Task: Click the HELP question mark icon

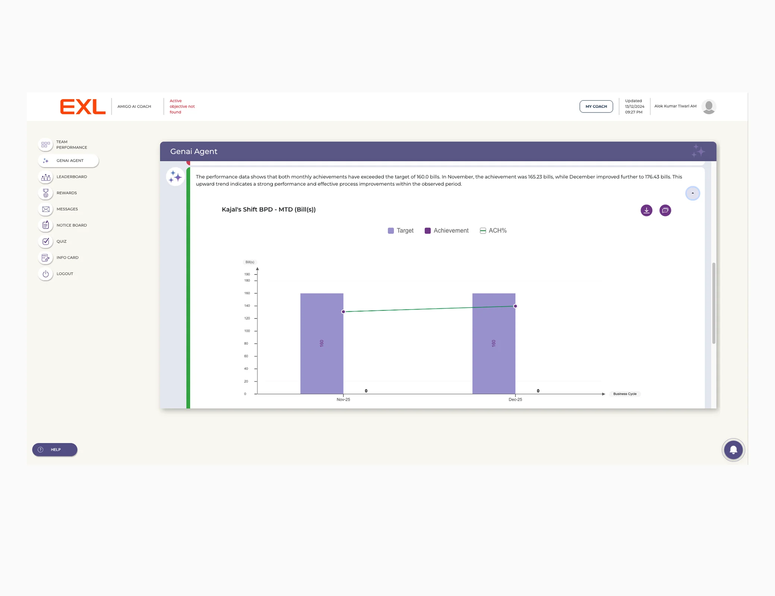Action: click(x=41, y=450)
